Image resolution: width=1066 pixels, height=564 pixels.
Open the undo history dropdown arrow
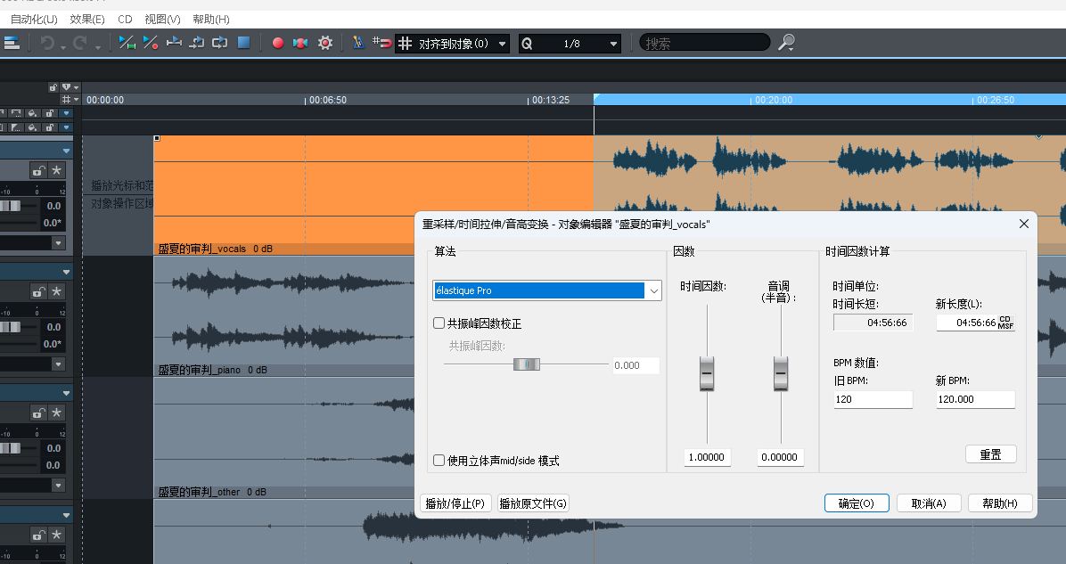point(62,47)
